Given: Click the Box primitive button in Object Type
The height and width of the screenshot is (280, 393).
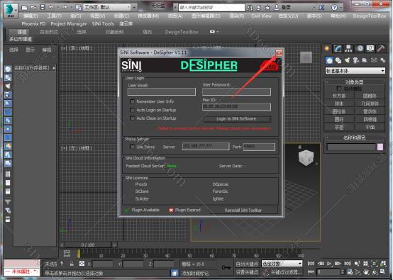Looking at the screenshot, I should (x=339, y=96).
